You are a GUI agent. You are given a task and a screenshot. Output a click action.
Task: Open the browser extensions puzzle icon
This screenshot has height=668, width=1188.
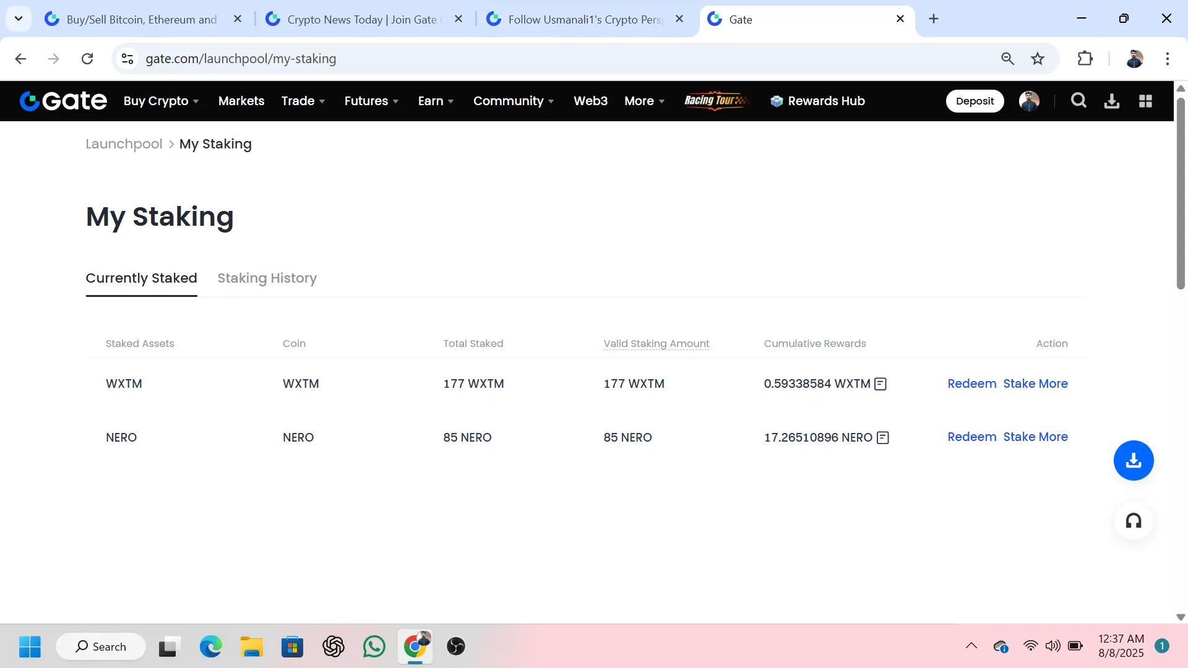1085,59
